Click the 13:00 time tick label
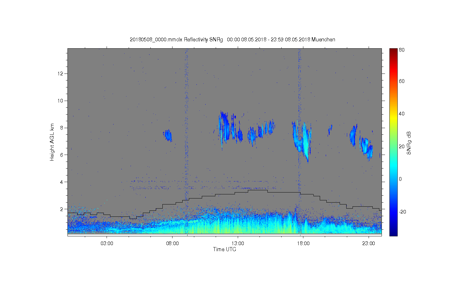This screenshot has width=473, height=284. 238,244
